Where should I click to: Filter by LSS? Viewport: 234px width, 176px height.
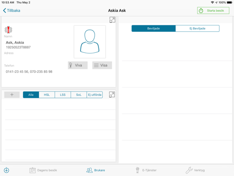coord(63,95)
